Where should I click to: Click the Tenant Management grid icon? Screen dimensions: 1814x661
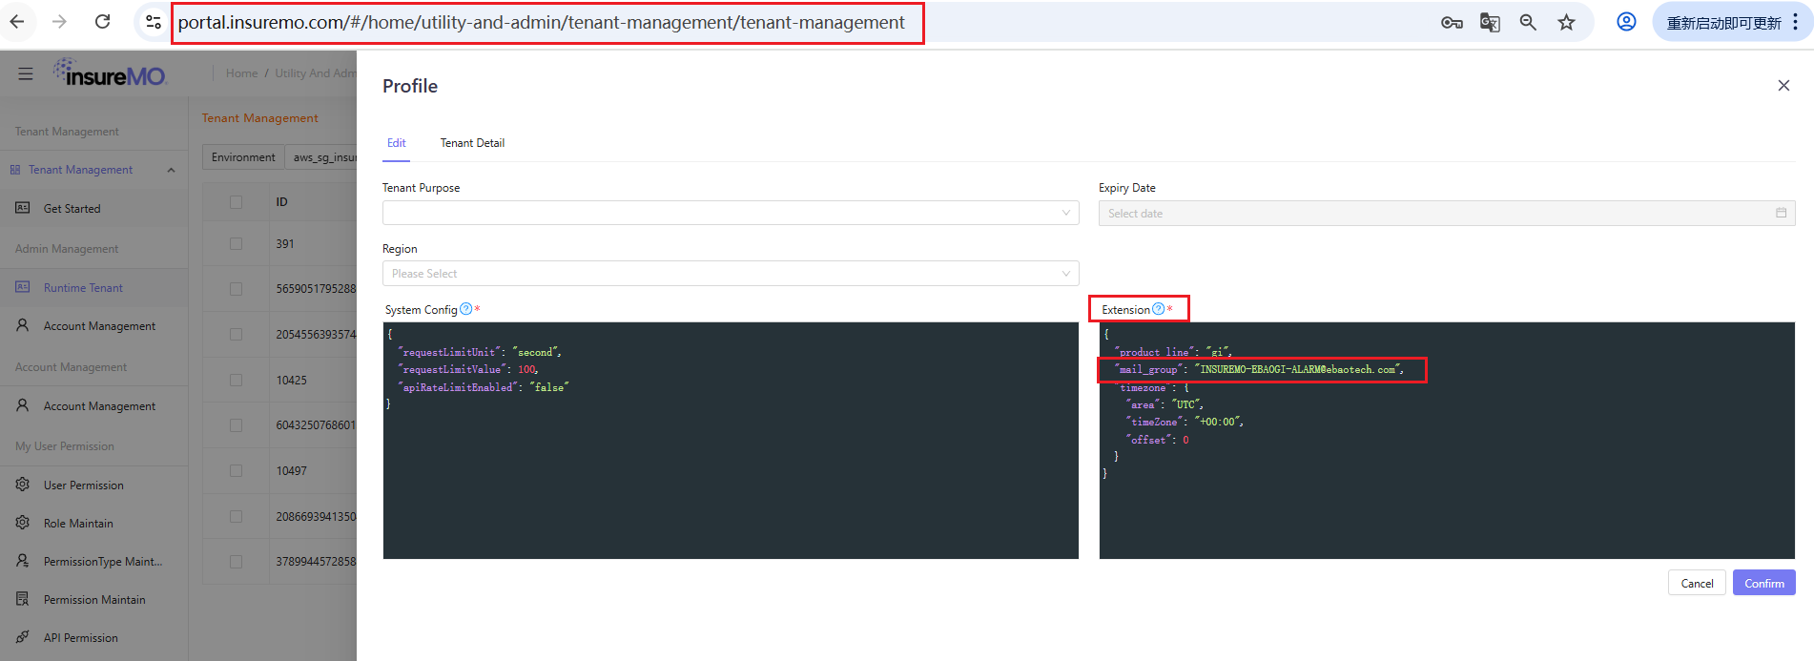(15, 170)
